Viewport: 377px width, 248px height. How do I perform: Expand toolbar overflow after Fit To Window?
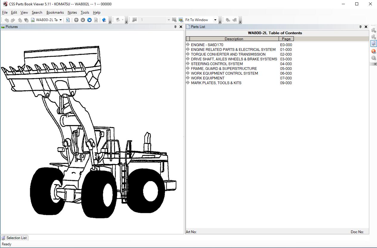click(220, 20)
